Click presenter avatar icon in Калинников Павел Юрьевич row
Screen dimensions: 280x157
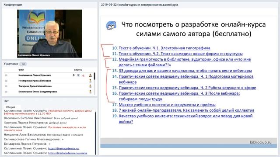(x=90, y=75)
